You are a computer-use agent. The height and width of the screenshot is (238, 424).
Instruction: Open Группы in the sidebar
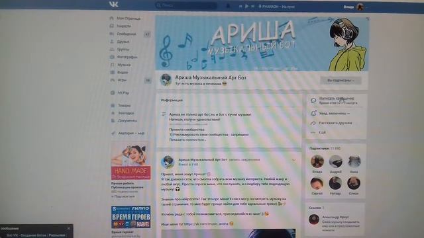point(123,50)
